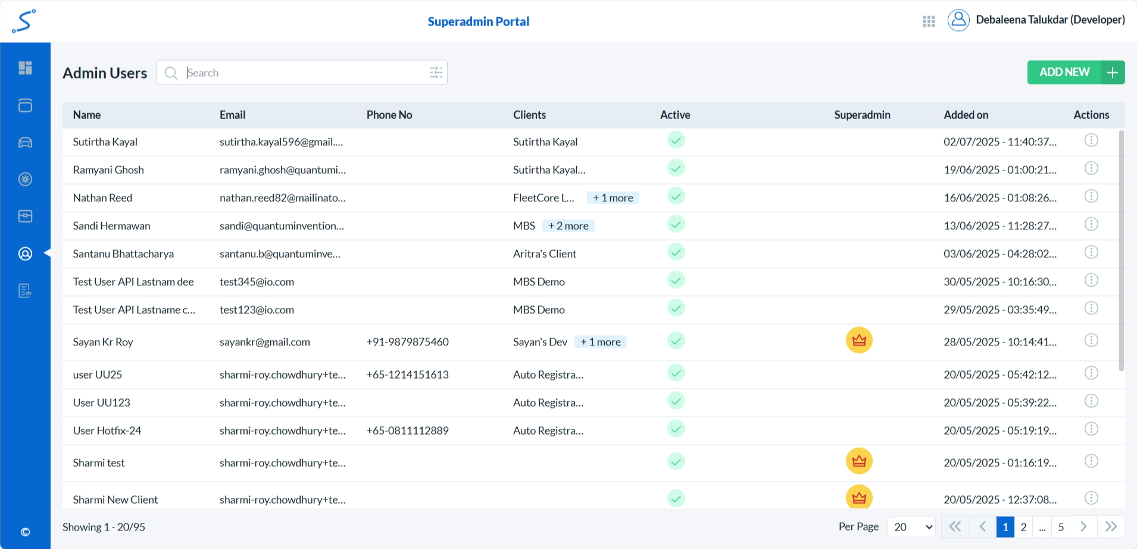Toggle active status for Nathan Reed
Image resolution: width=1137 pixels, height=549 pixels.
[676, 196]
